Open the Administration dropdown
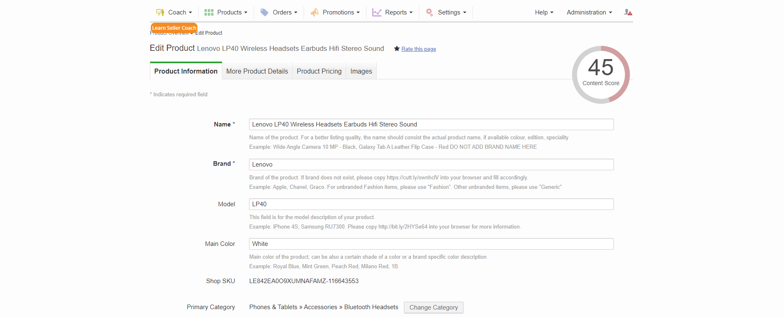Screen dimensions: 784x317 coord(589,12)
